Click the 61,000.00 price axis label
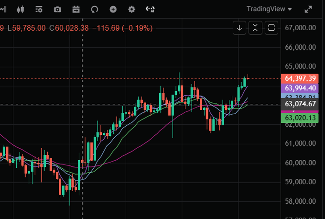 coord(300,143)
